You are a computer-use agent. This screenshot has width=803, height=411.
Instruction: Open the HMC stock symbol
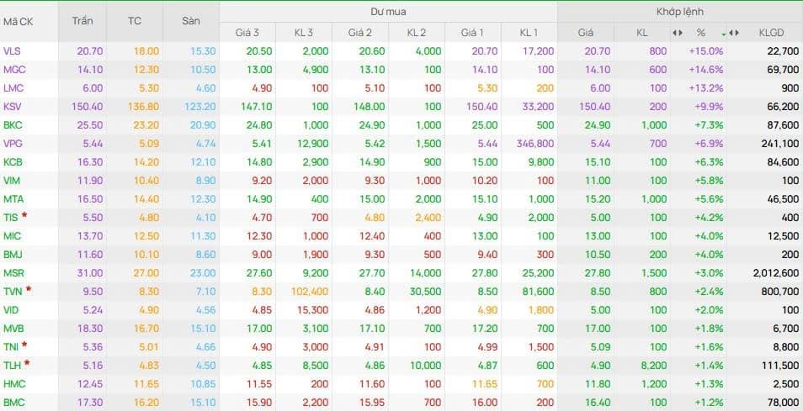[14, 383]
